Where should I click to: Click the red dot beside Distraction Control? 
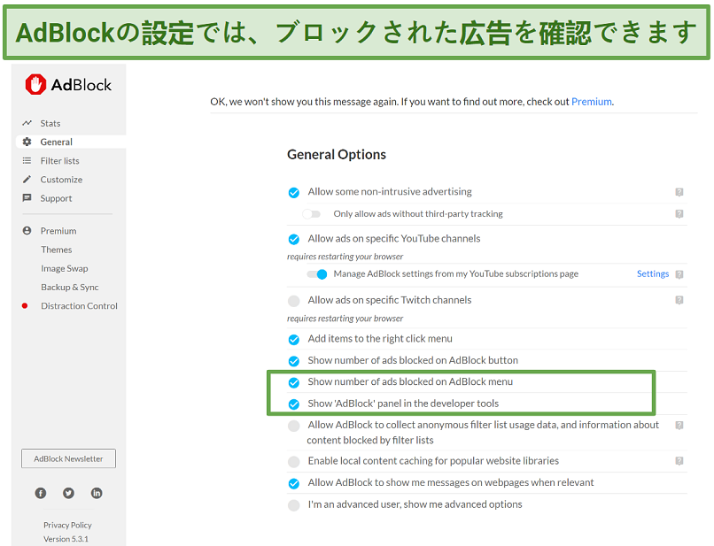(x=25, y=306)
